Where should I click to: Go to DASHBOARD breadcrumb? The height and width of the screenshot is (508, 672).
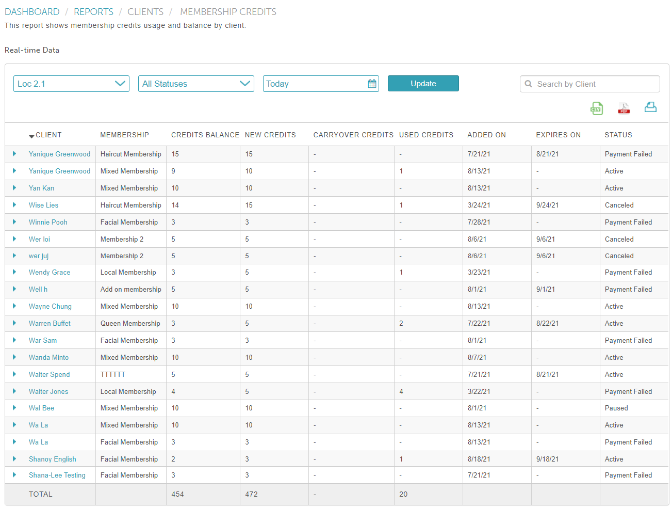tap(32, 12)
